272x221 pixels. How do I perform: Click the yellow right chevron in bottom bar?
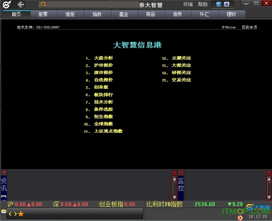tap(15, 214)
